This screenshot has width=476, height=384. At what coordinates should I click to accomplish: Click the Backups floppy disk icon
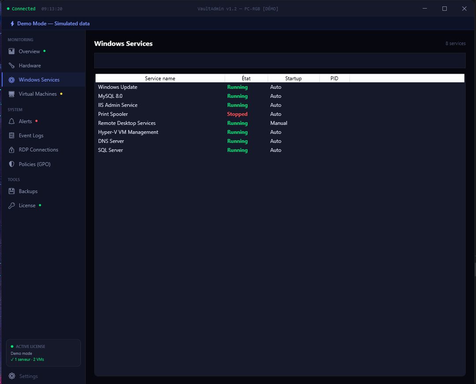click(x=11, y=191)
